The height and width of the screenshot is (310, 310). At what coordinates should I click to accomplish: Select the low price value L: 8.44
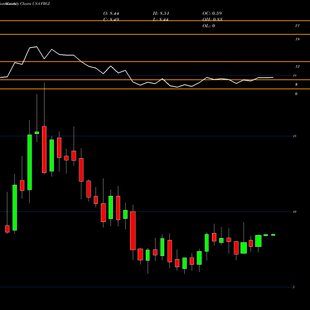click(x=161, y=19)
